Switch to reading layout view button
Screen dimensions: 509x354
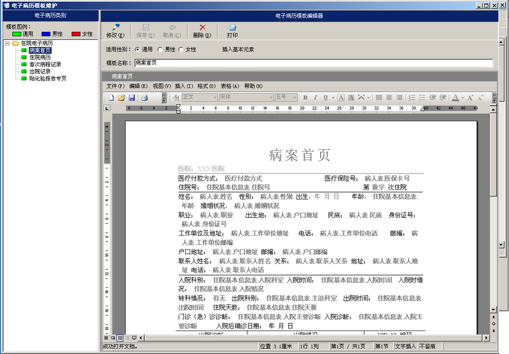click(x=134, y=337)
